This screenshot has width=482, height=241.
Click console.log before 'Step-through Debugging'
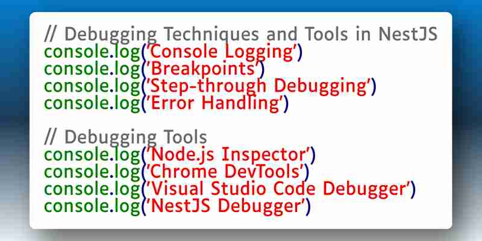[x=92, y=87]
